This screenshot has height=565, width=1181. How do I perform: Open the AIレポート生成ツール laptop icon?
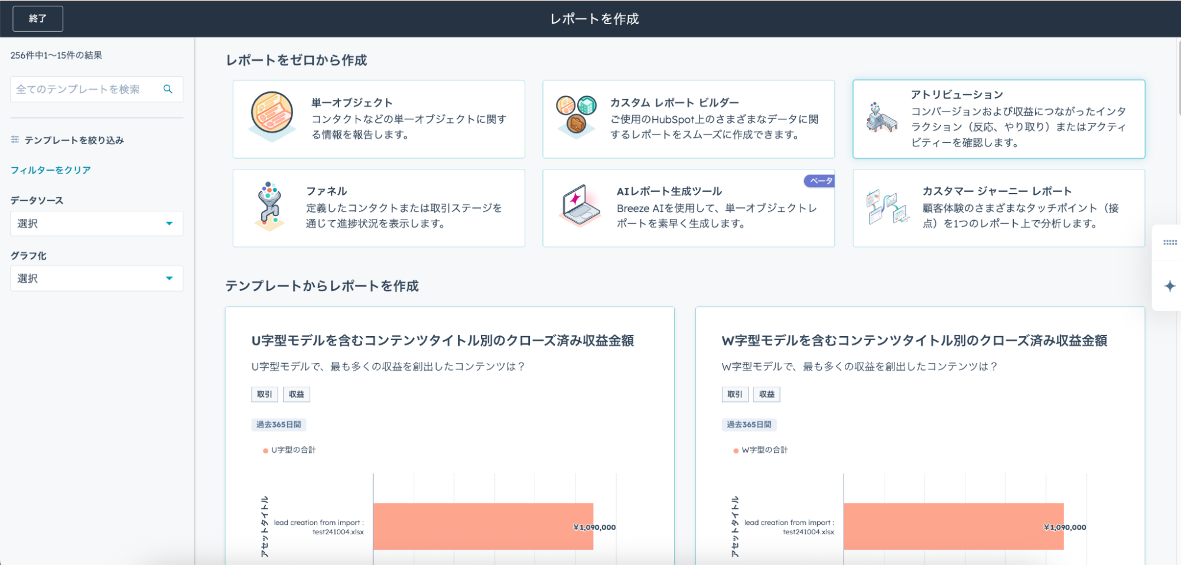click(580, 205)
